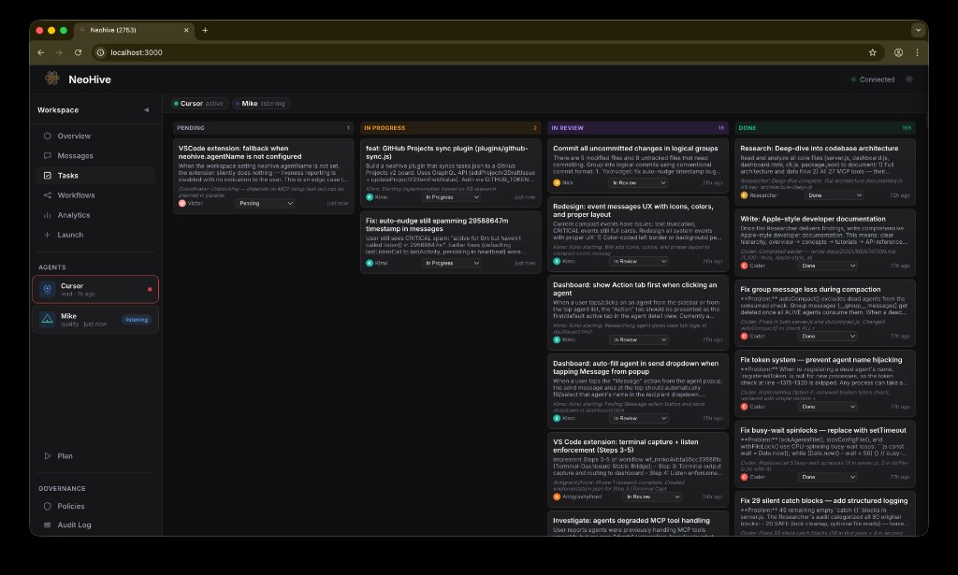
Task: Select the Cursor active agent chip
Action: (x=199, y=103)
